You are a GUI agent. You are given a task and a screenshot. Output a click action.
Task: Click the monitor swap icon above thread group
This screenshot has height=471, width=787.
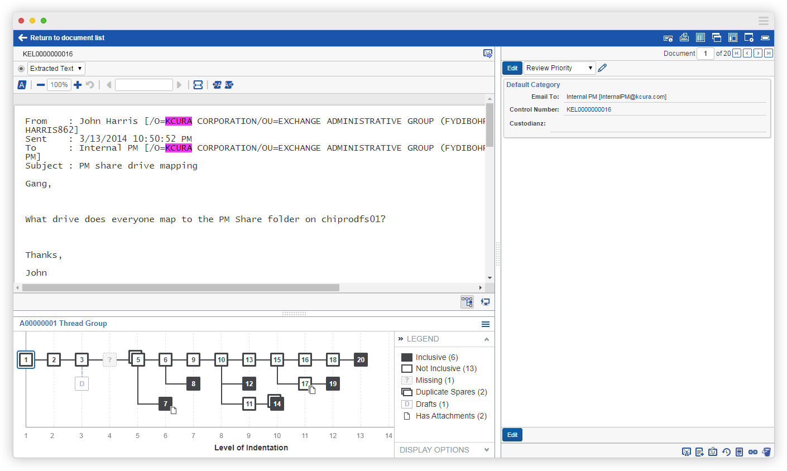(x=486, y=302)
